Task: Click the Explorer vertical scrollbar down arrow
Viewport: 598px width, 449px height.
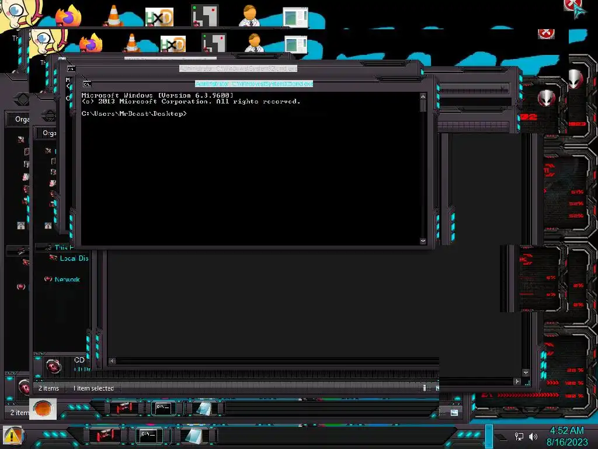Action: (x=526, y=372)
